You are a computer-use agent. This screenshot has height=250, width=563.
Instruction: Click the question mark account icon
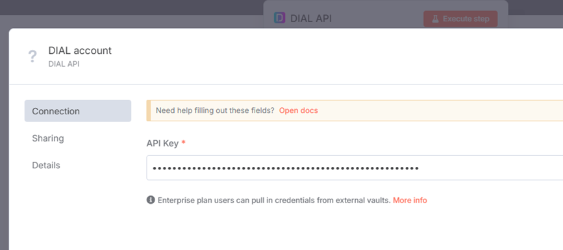(x=32, y=56)
